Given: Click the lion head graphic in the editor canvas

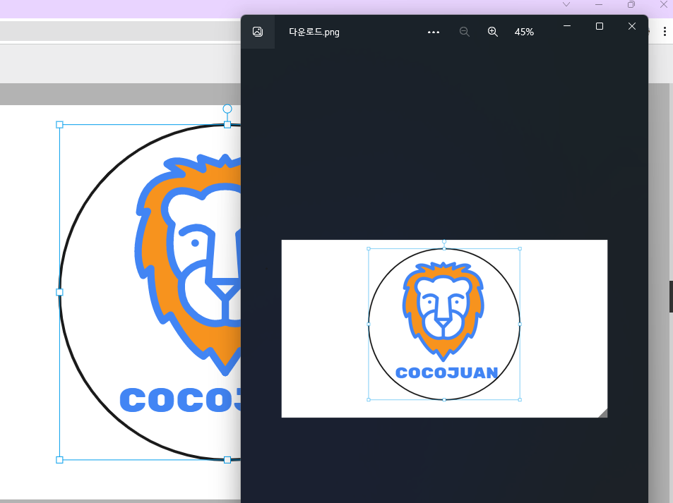Looking at the screenshot, I should coord(188,265).
